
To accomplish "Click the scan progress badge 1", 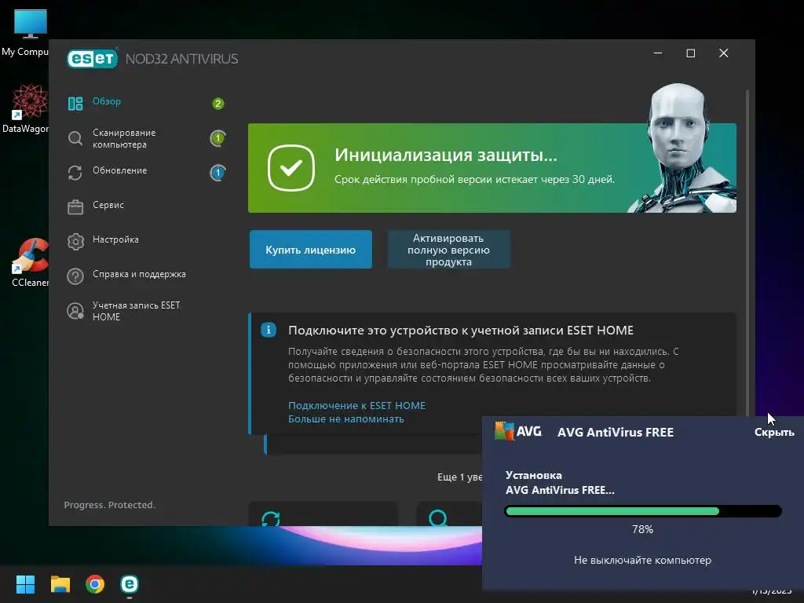I will [x=218, y=138].
